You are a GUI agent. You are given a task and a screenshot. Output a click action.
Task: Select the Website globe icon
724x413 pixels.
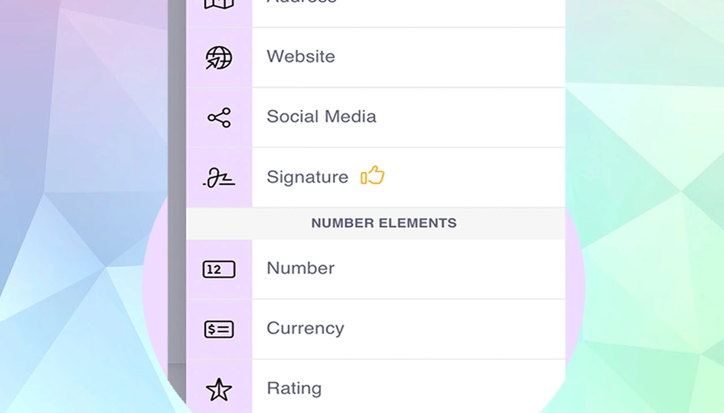tap(218, 58)
